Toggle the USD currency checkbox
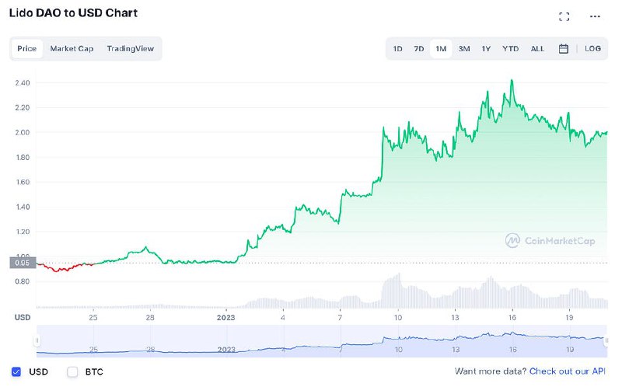 point(17,371)
